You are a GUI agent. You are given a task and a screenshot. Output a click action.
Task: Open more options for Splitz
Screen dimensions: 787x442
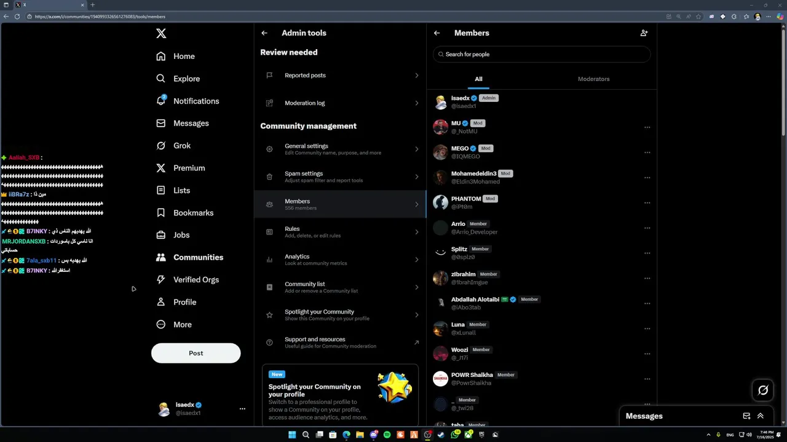pyautogui.click(x=647, y=254)
